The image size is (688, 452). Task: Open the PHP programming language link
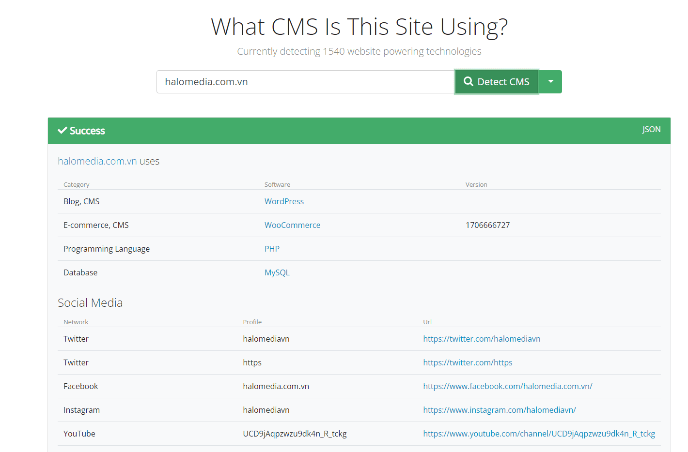coord(272,248)
